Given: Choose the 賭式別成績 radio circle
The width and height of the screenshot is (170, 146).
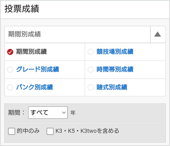Looking at the screenshot, I should 91,87.
